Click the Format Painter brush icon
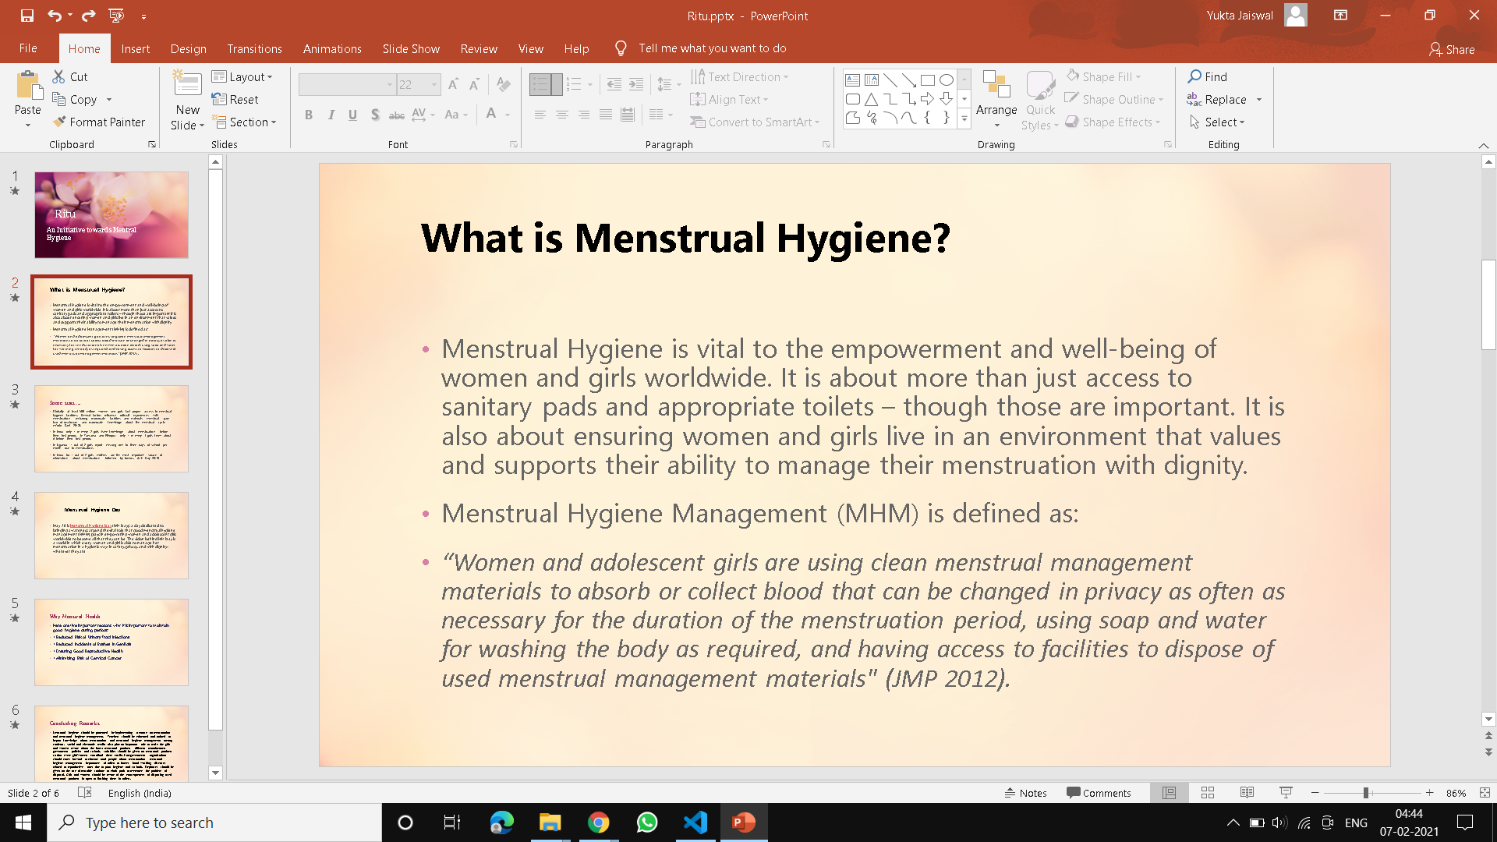Image resolution: width=1497 pixels, height=842 pixels. coord(59,122)
